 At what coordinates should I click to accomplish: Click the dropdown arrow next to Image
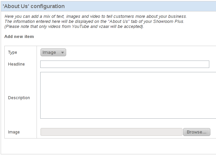tap(62, 52)
